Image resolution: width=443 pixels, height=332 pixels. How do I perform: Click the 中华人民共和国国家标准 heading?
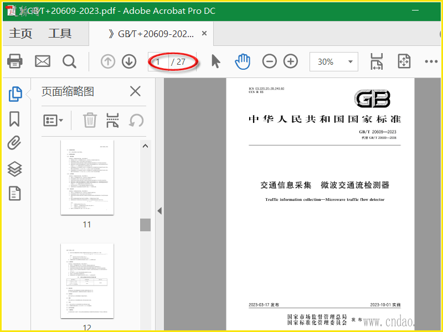coord(324,119)
